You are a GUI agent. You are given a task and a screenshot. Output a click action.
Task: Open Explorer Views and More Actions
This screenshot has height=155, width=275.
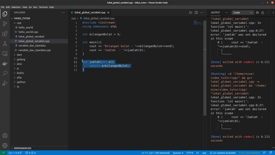pyautogui.click(x=63, y=12)
